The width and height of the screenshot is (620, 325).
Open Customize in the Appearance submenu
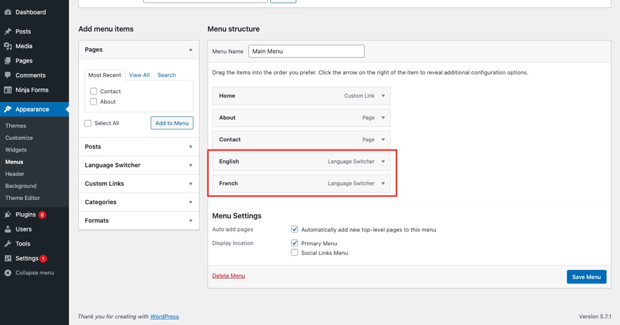tap(19, 138)
